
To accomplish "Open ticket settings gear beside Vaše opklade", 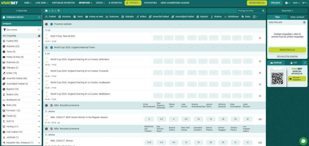I will click(304, 22).
